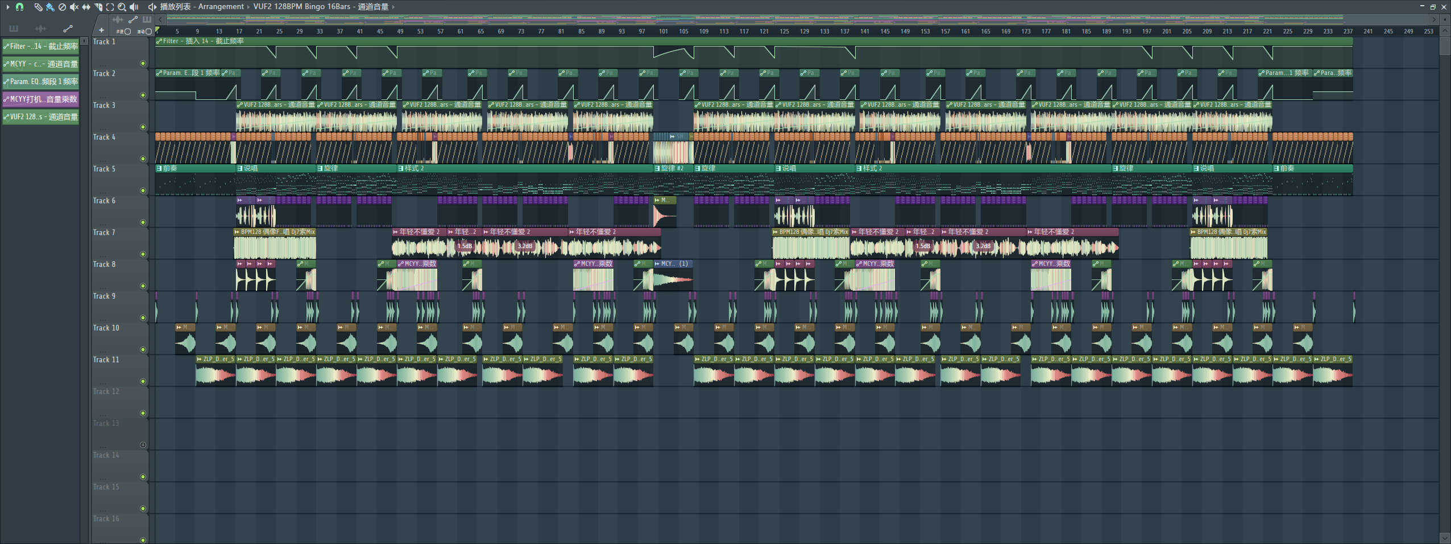Select the Slip tool with double arrows
The height and width of the screenshot is (544, 1451).
(86, 7)
